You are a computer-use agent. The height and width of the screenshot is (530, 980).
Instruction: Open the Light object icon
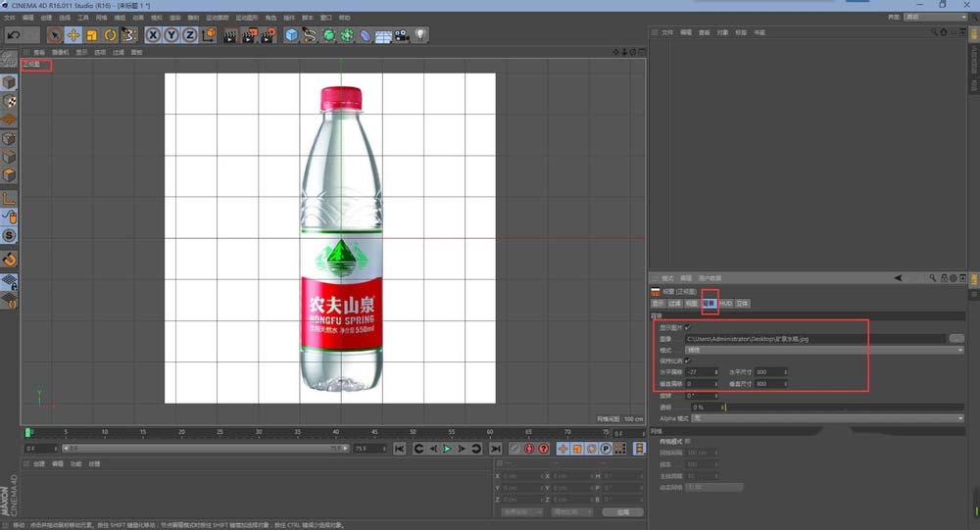(419, 35)
